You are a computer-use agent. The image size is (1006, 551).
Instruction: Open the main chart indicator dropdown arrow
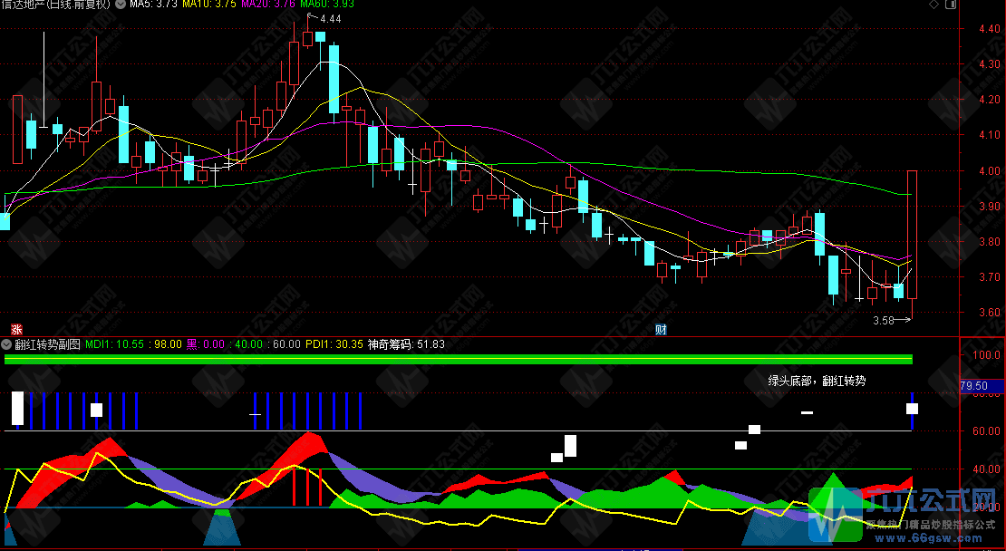click(x=121, y=5)
